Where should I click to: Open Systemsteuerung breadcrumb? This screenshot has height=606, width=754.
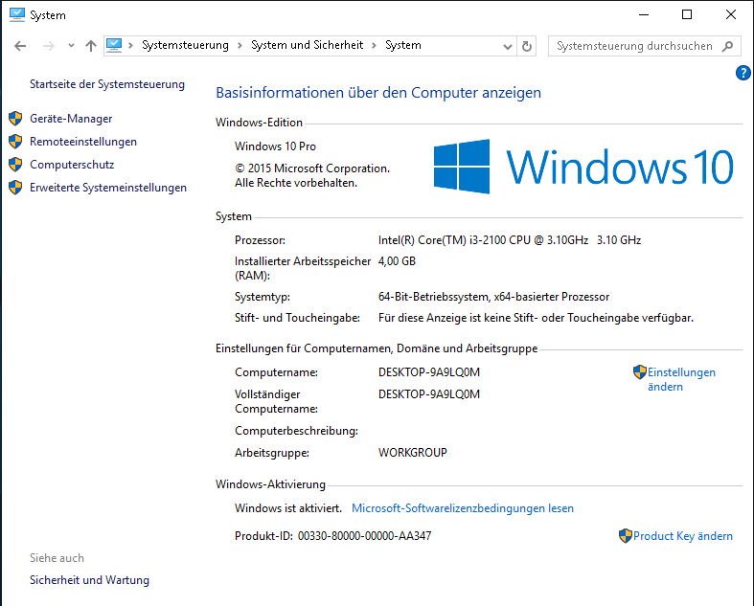coord(185,45)
